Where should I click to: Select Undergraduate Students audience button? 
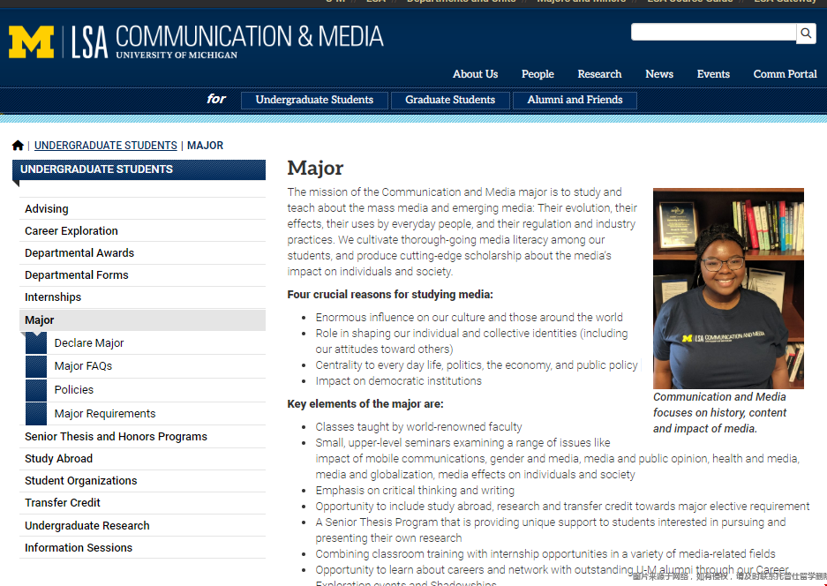[314, 100]
